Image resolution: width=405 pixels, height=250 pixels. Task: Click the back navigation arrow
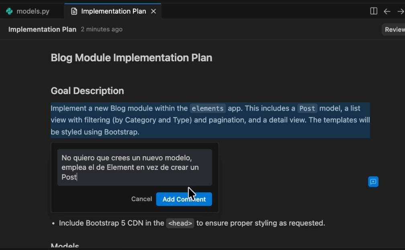[x=387, y=11]
